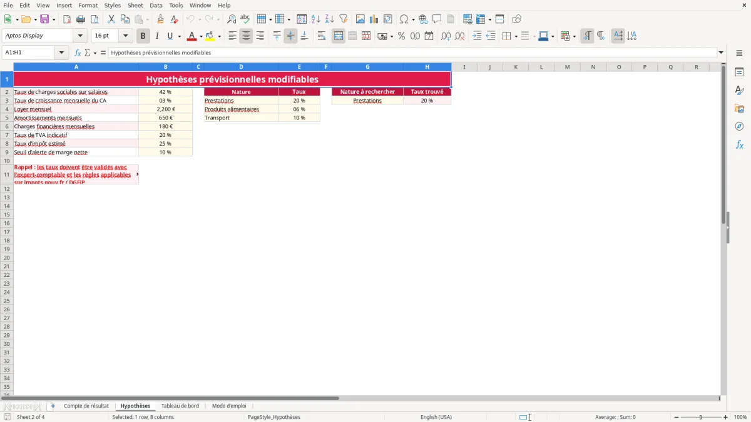Screen dimensions: 751x422
Task: Expand the underline style dropdown arrow
Action: 179,36
